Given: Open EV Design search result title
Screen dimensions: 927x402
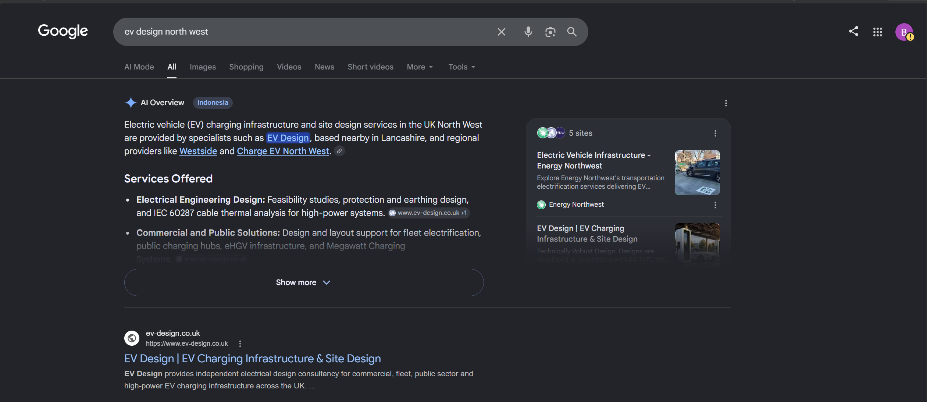Looking at the screenshot, I should pos(253,359).
